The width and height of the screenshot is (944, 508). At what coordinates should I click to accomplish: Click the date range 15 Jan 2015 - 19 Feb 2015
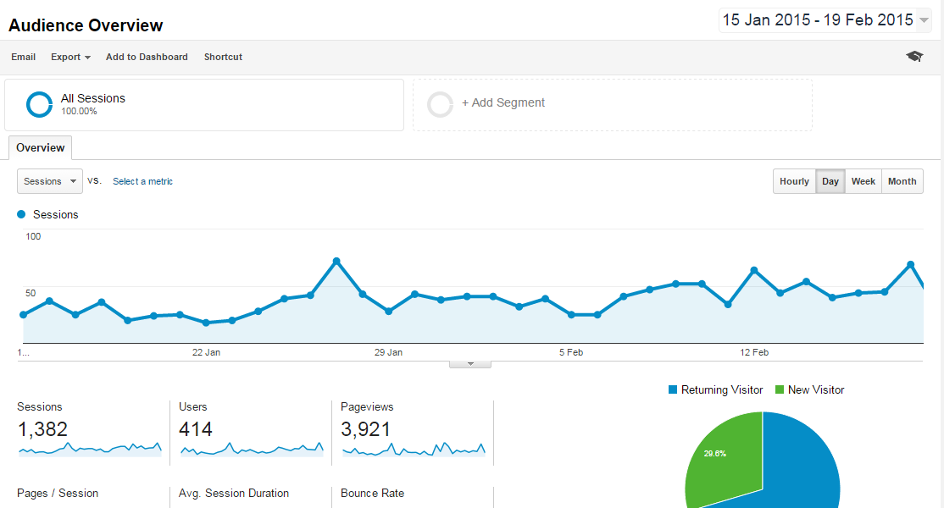pyautogui.click(x=818, y=20)
